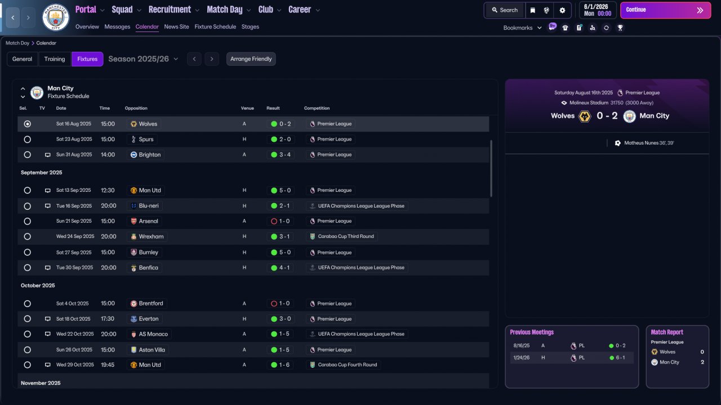Click the up chevron beside Man City schedule
Viewport: 721px width, 405px height.
point(23,88)
